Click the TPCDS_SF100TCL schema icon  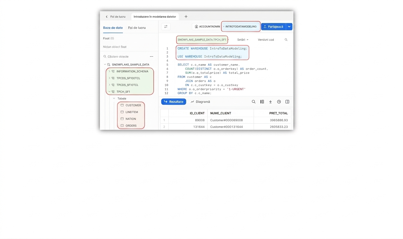coord(113,78)
